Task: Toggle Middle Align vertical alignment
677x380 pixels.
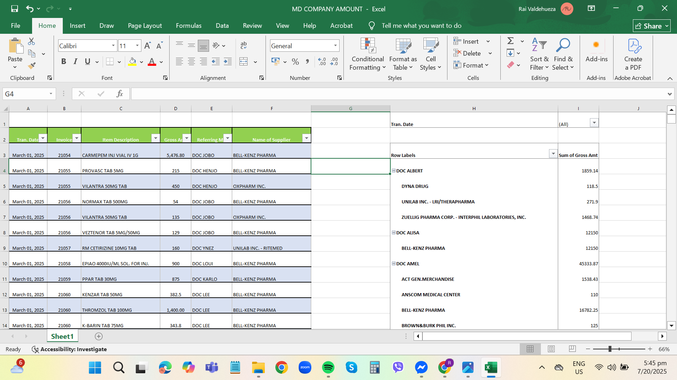Action: [191, 45]
